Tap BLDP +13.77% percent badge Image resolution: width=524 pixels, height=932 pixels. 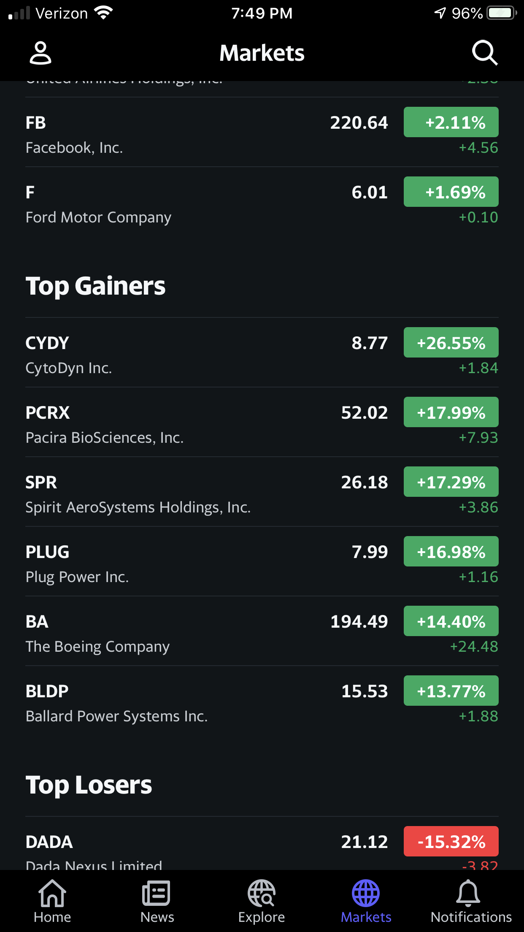click(x=451, y=691)
